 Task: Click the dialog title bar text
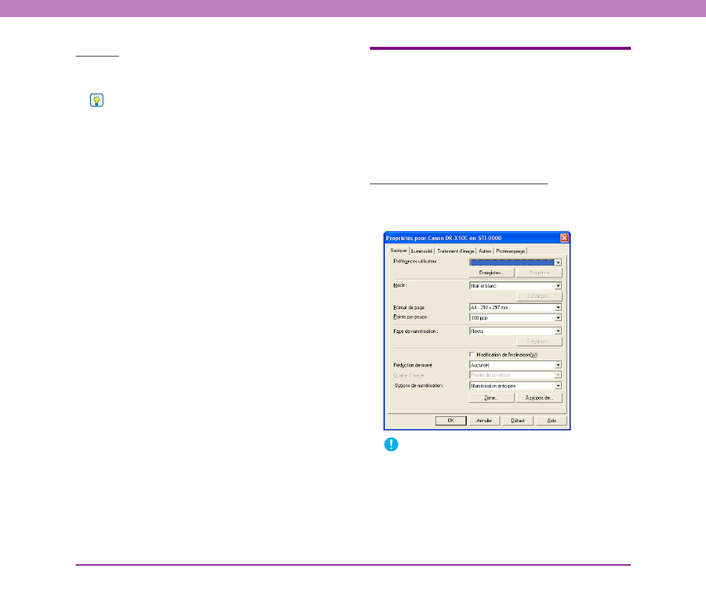(444, 238)
